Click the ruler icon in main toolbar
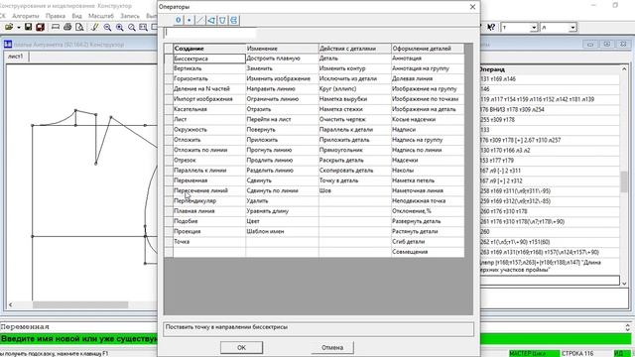The height and width of the screenshot is (357, 635). click(56, 27)
